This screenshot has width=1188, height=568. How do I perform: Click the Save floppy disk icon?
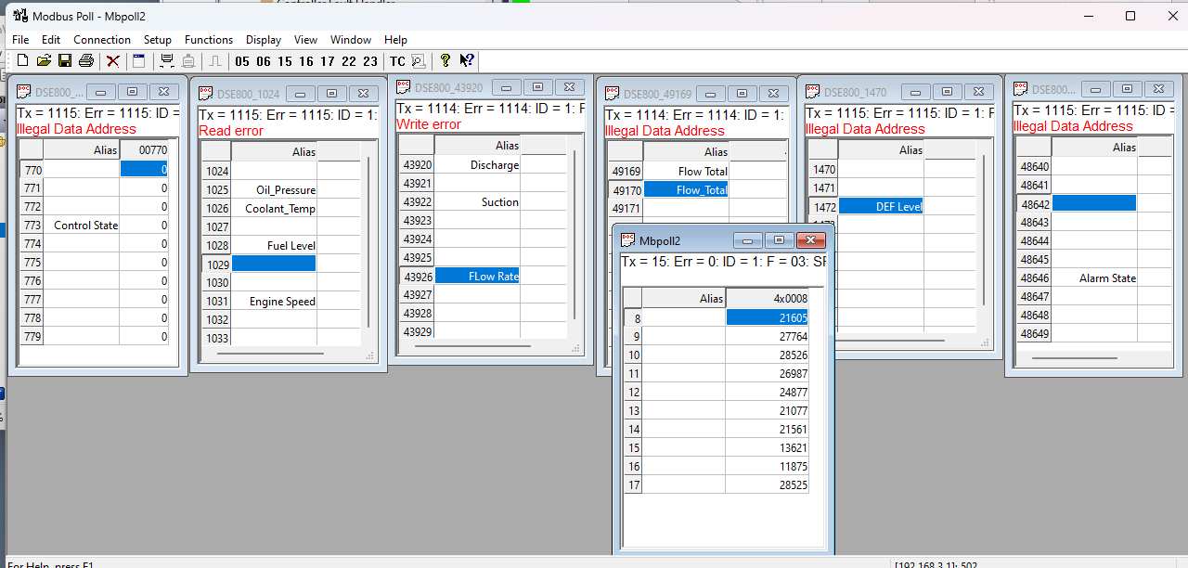point(65,61)
